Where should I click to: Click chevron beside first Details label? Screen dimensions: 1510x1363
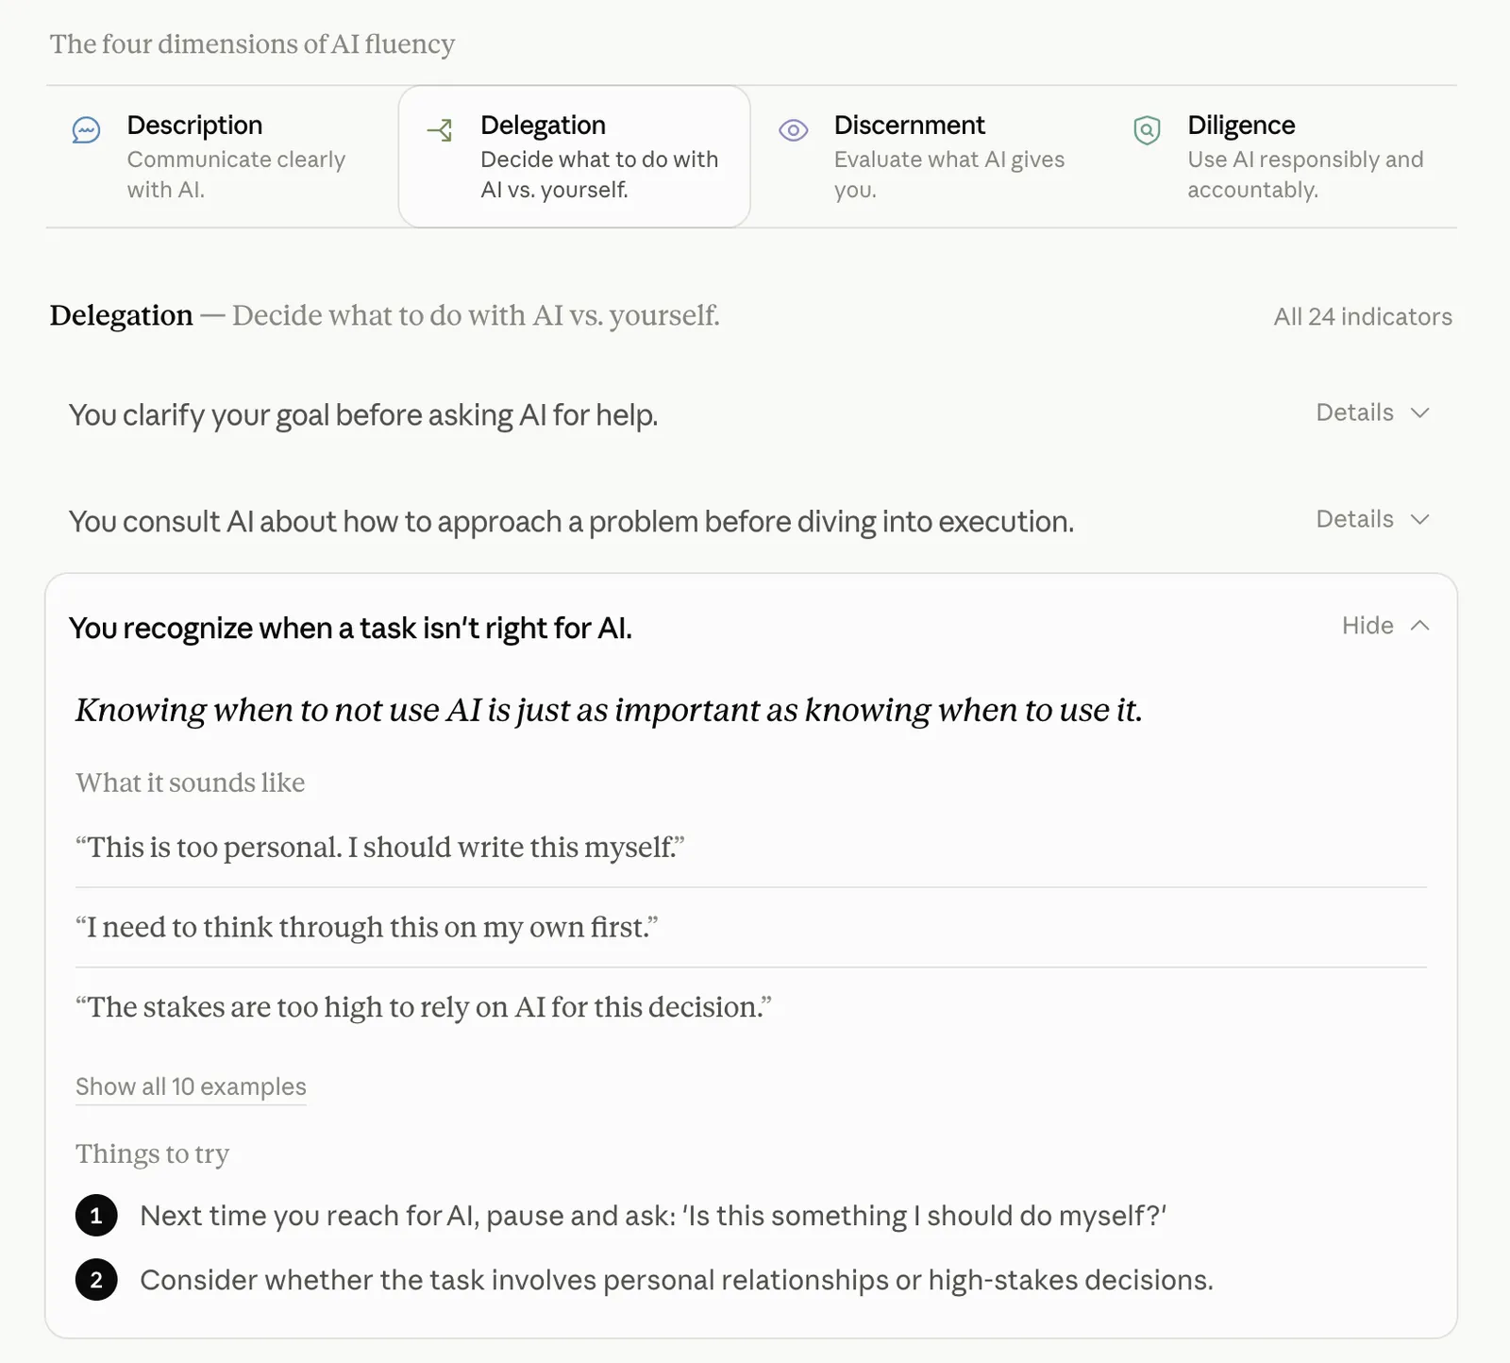coord(1420,412)
